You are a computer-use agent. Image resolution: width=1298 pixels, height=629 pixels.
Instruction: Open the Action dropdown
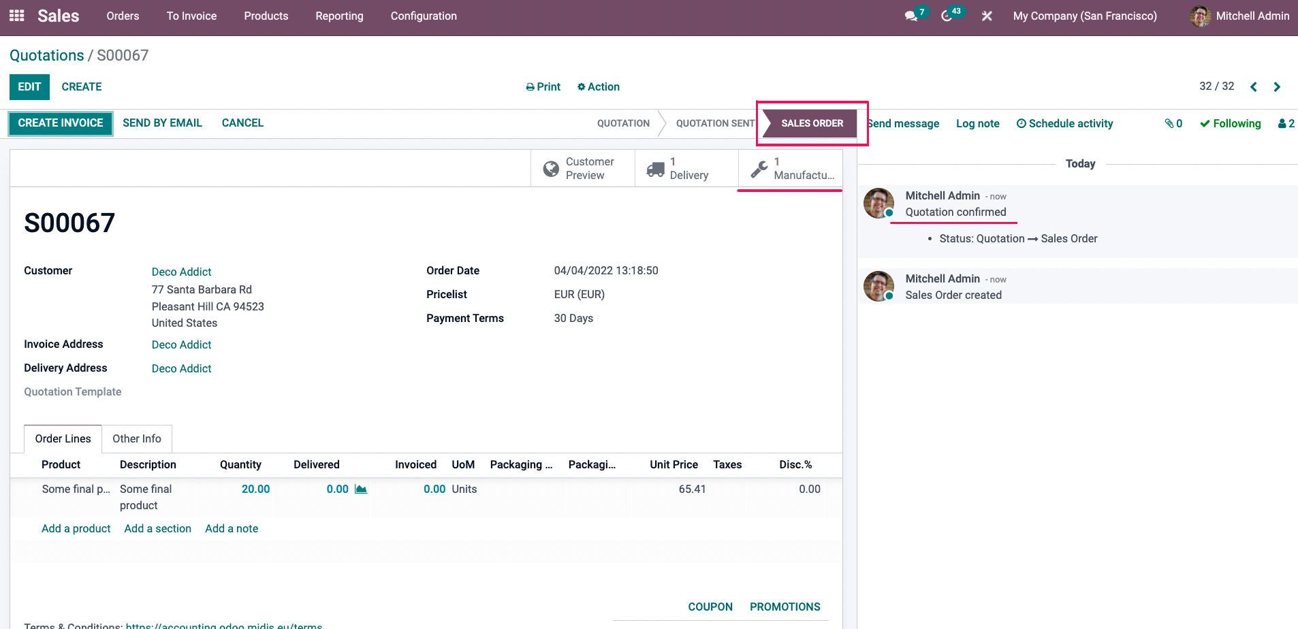(599, 86)
